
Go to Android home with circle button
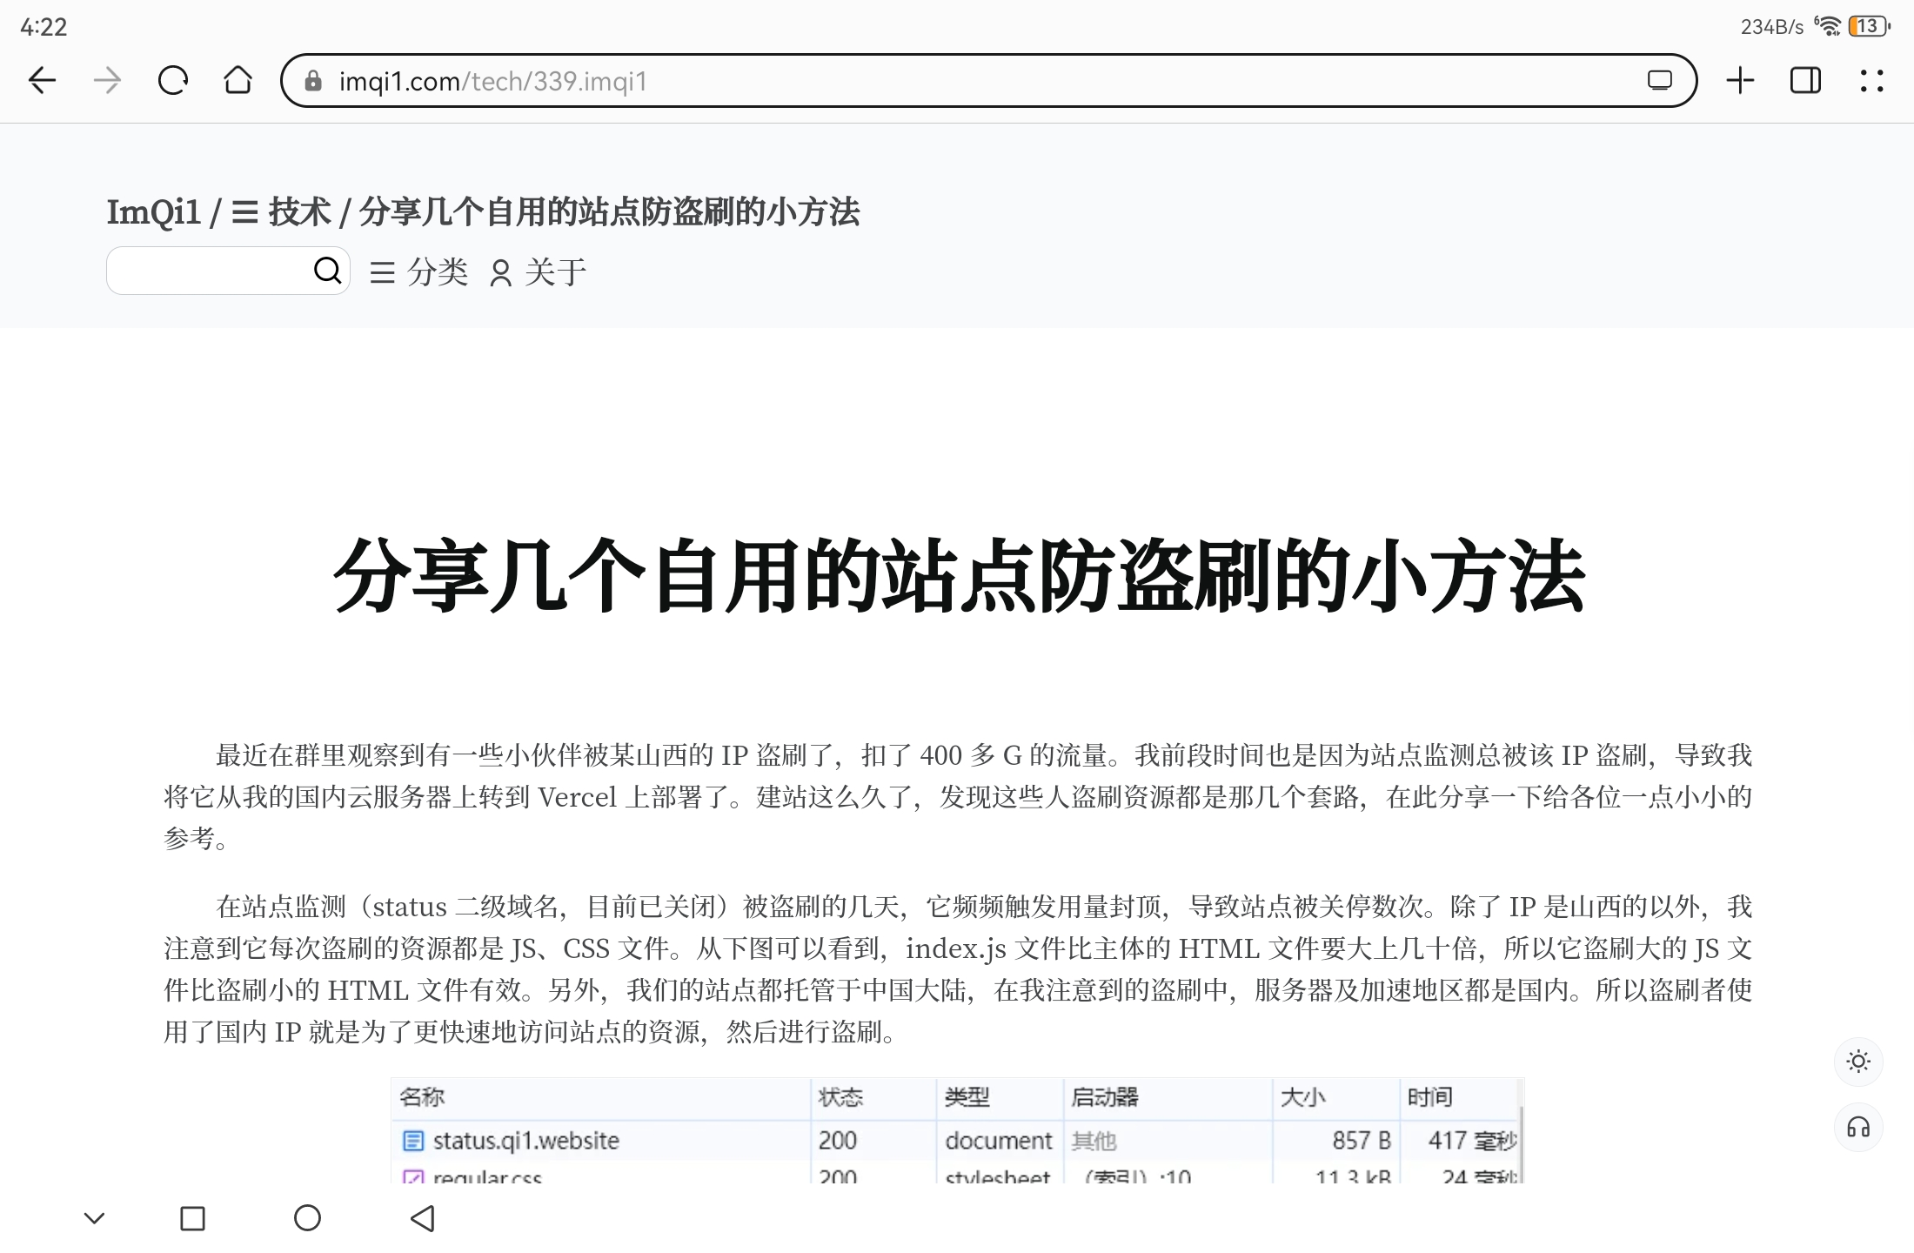[x=307, y=1218]
